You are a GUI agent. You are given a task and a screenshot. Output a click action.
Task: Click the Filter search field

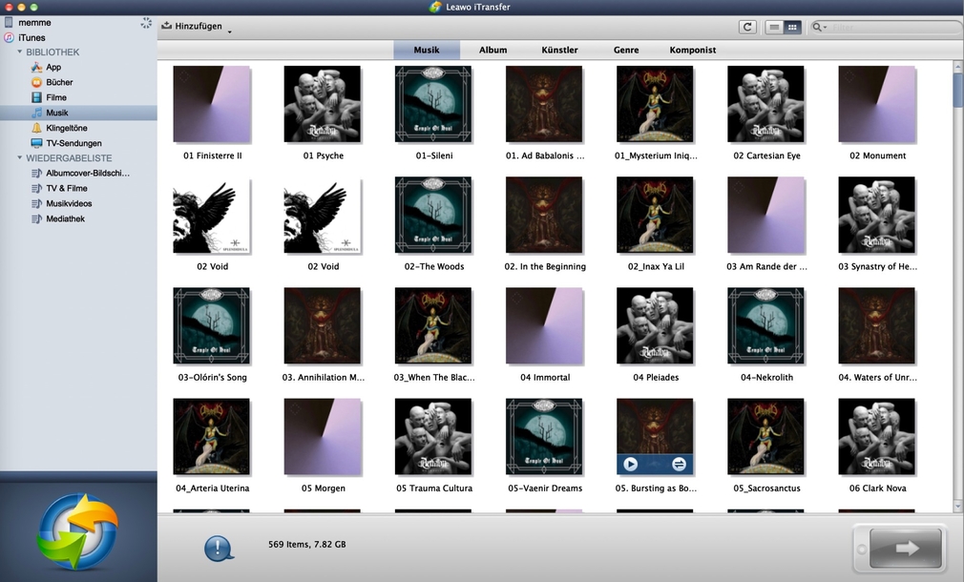coord(888,28)
